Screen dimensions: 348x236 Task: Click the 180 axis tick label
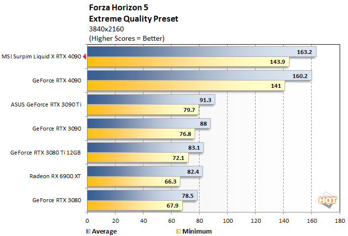point(340,221)
